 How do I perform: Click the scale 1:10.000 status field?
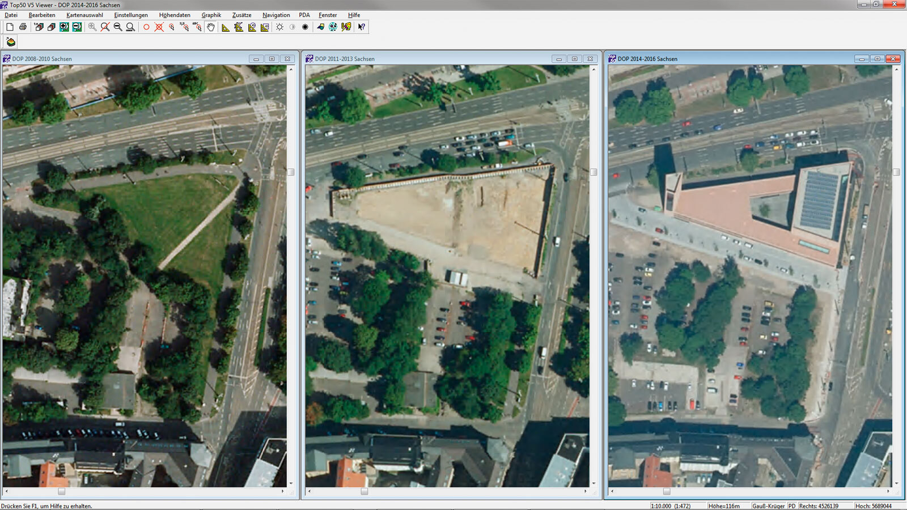pos(677,505)
